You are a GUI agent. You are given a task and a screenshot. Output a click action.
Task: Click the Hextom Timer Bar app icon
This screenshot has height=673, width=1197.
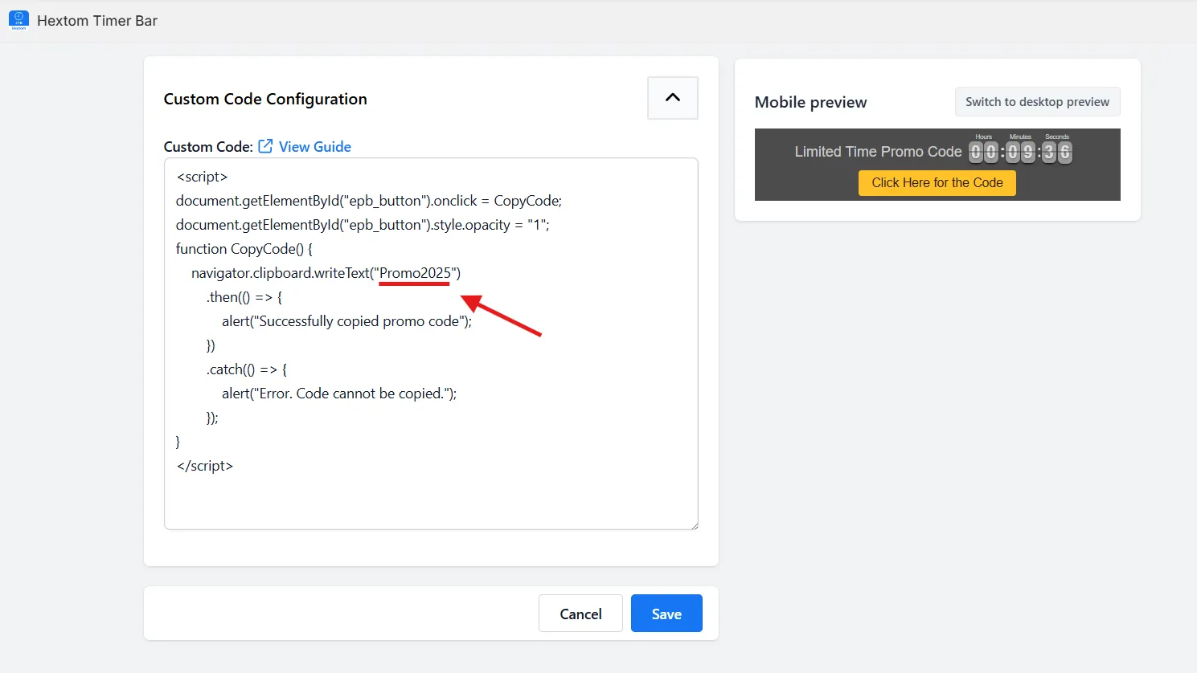(18, 20)
